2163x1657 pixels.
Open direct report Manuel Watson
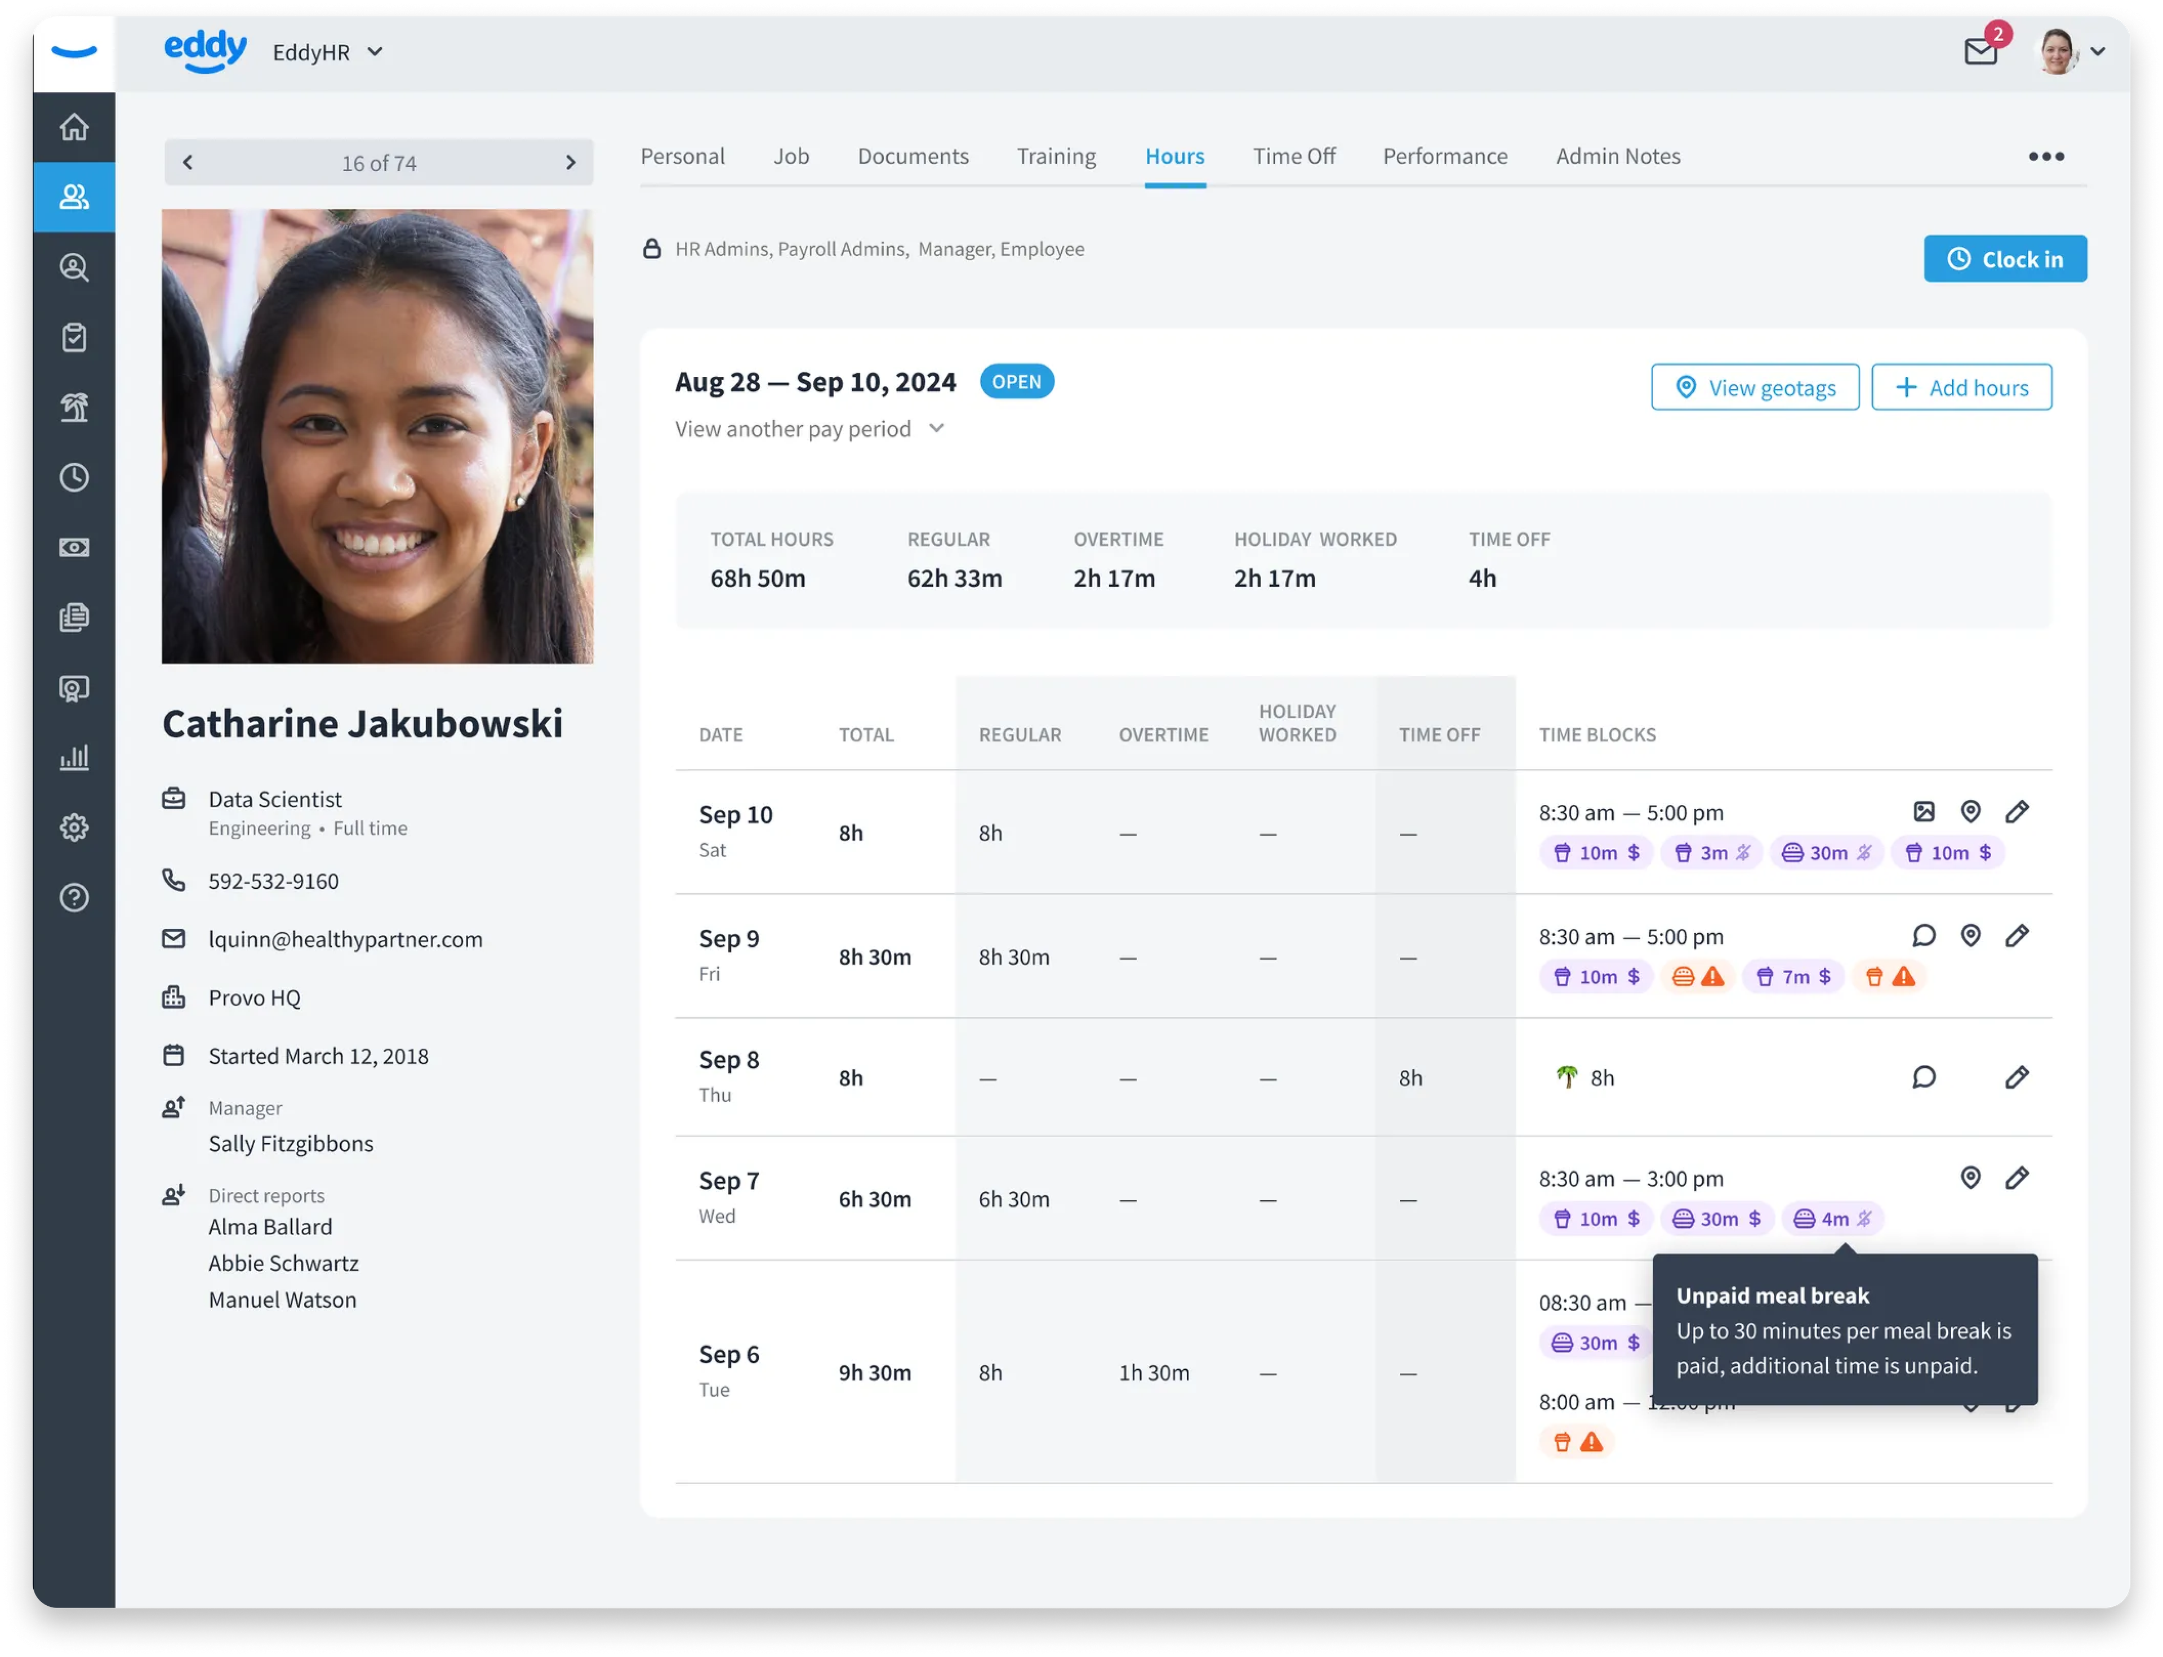point(282,1299)
